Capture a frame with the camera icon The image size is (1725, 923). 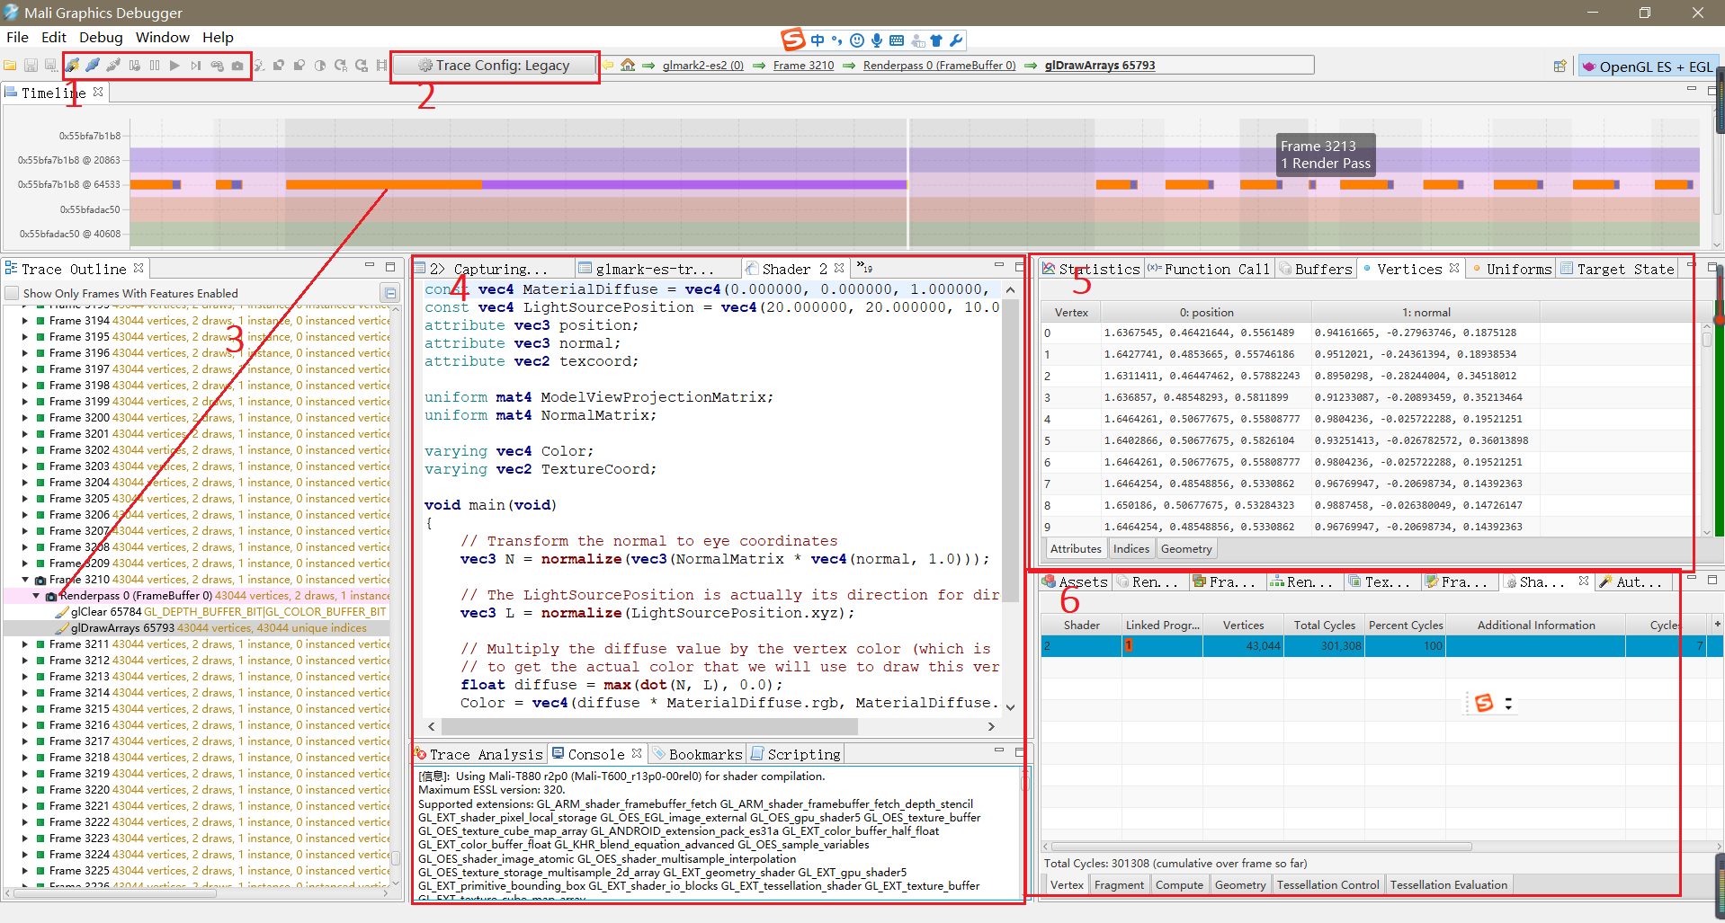click(237, 66)
